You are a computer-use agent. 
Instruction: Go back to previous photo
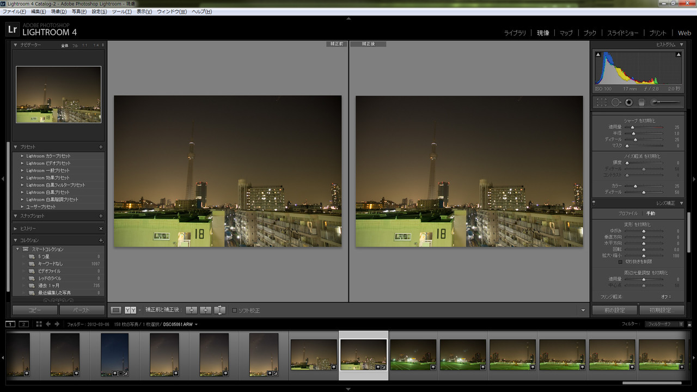[x=48, y=324]
